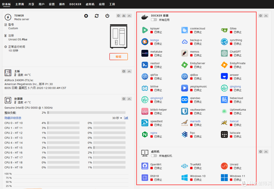Click the Windows 11 VM icon
The height and width of the screenshot is (189, 274).
(x=224, y=178)
